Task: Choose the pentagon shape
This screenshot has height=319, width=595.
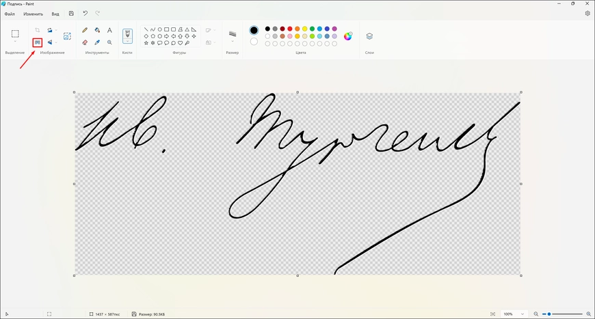Action: tap(153, 36)
